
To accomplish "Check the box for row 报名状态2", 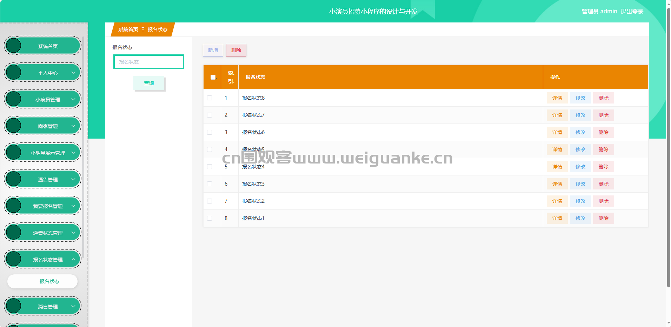I will (x=210, y=201).
